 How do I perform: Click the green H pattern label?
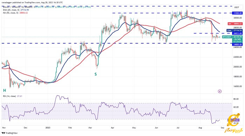pos(5,91)
